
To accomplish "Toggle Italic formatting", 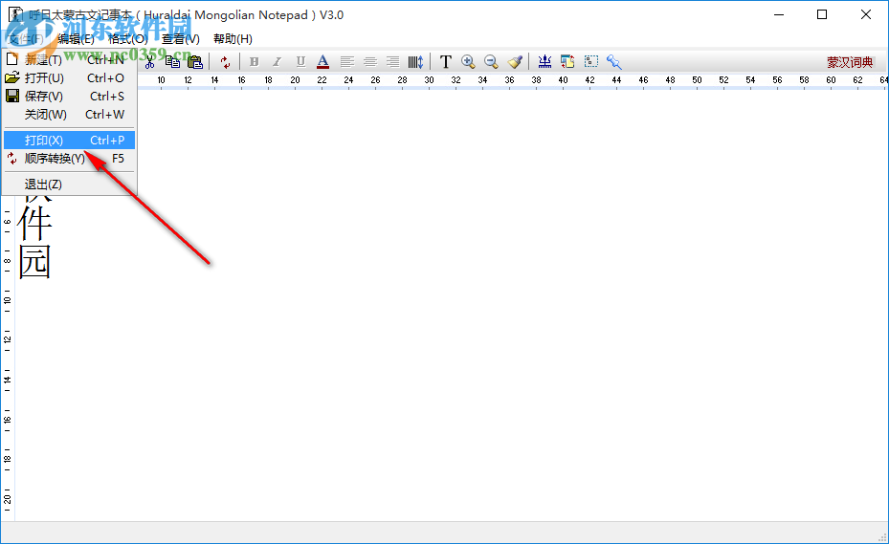I will [277, 62].
